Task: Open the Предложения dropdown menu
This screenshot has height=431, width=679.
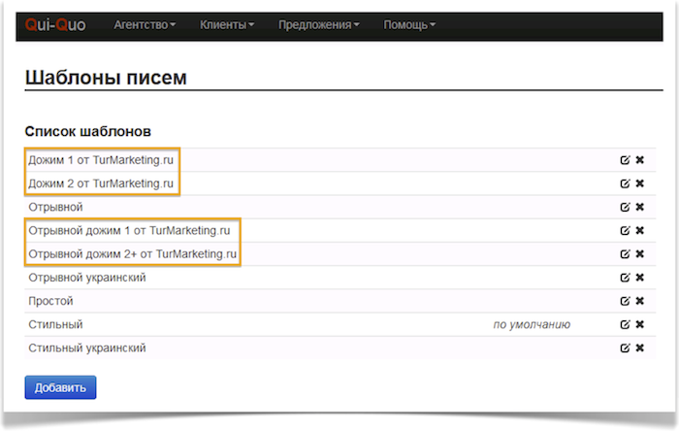Action: 318,25
